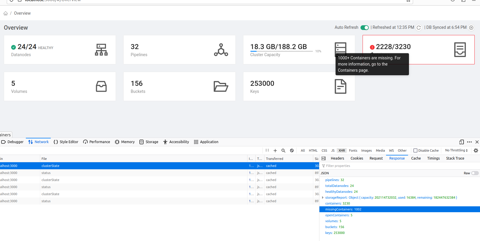
Task: Click the plus icon in network toolbar
Action: click(275, 150)
